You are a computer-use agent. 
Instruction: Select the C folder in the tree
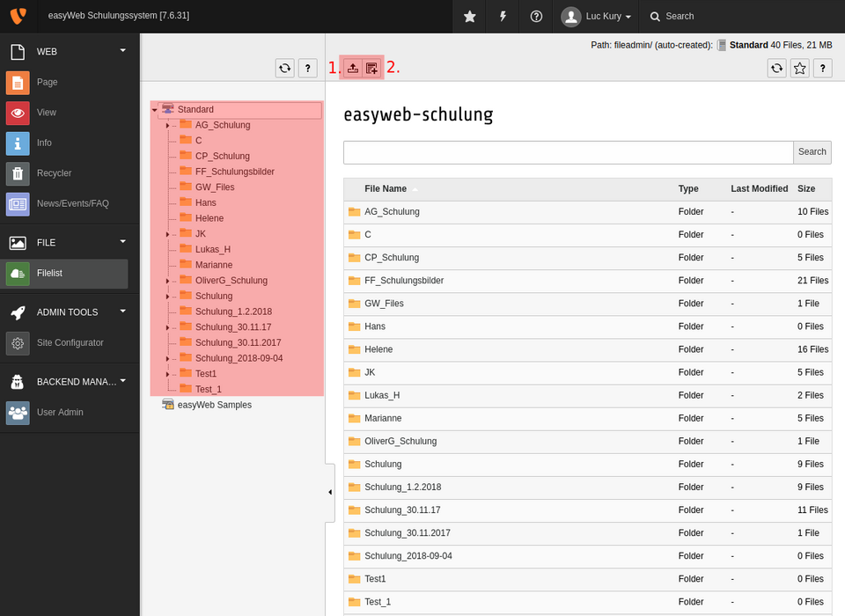coord(198,140)
